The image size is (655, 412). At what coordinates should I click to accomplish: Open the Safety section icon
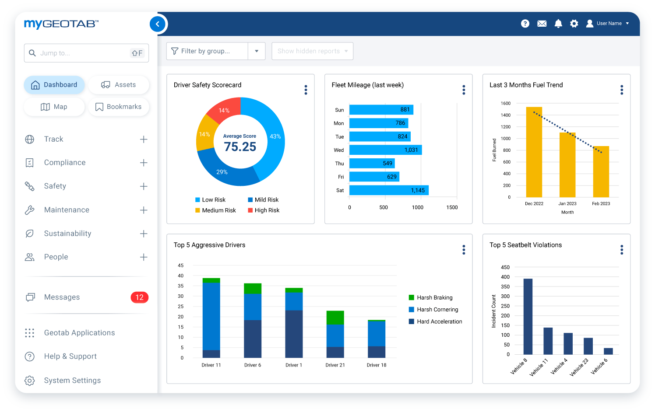(29, 186)
